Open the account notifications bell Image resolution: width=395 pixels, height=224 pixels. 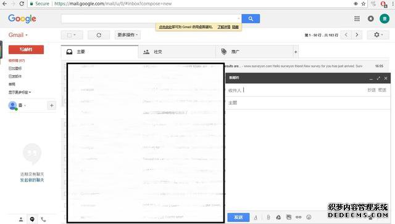370,18
